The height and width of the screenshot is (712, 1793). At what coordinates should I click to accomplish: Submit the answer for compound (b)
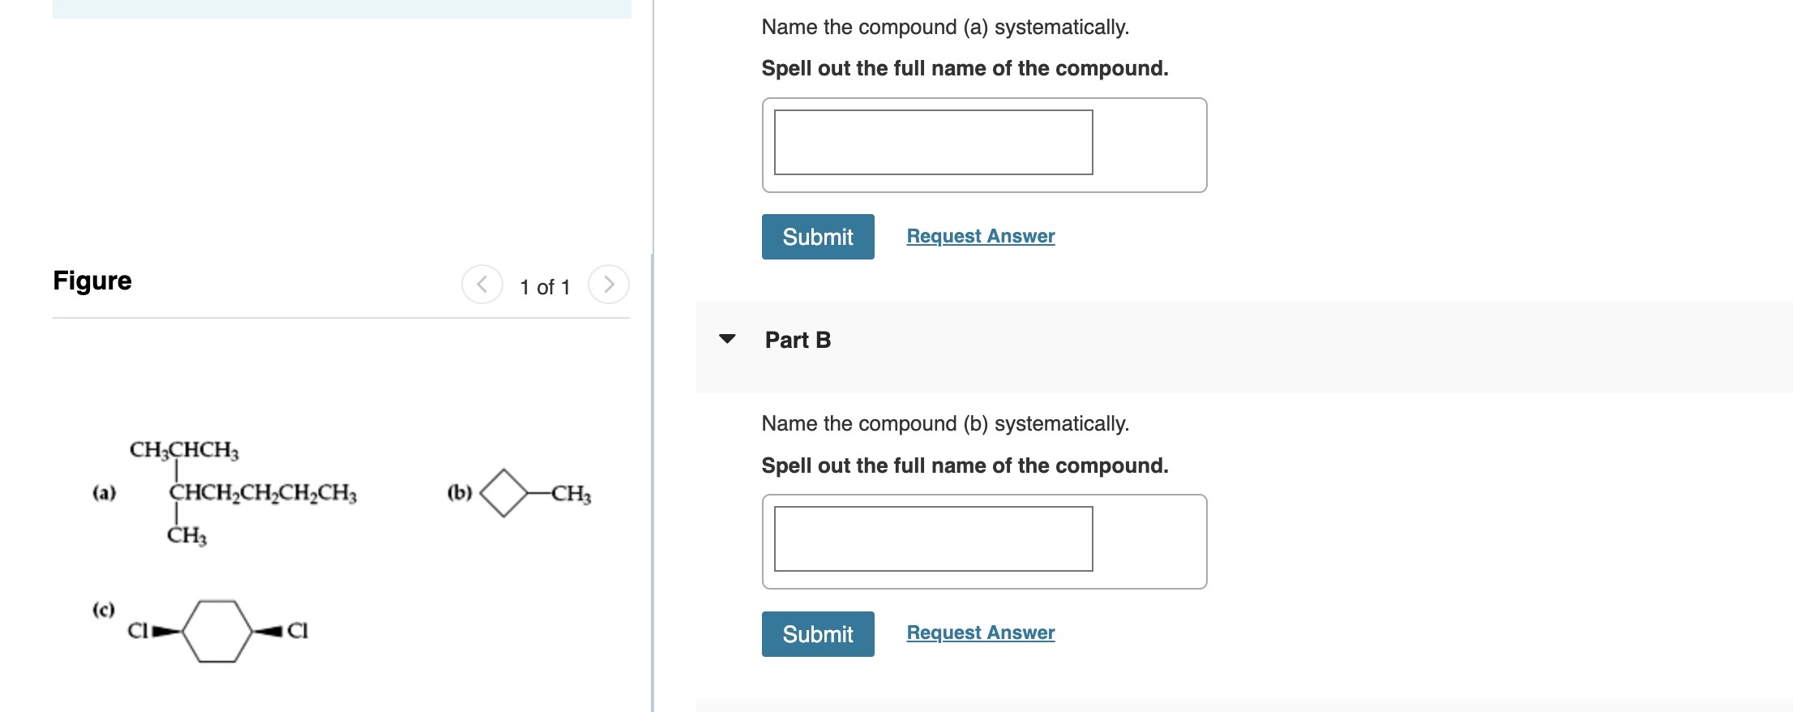point(817,633)
